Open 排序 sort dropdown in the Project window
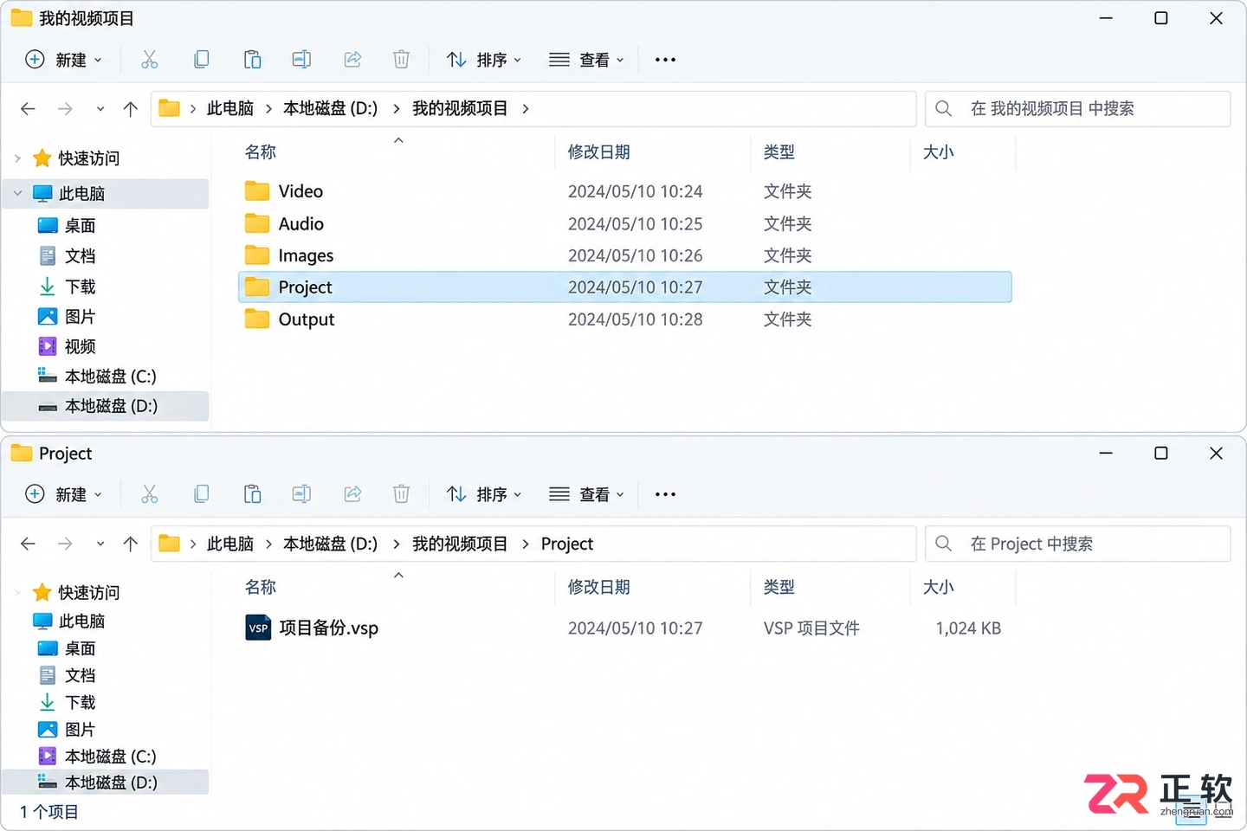This screenshot has width=1247, height=831. 484,494
